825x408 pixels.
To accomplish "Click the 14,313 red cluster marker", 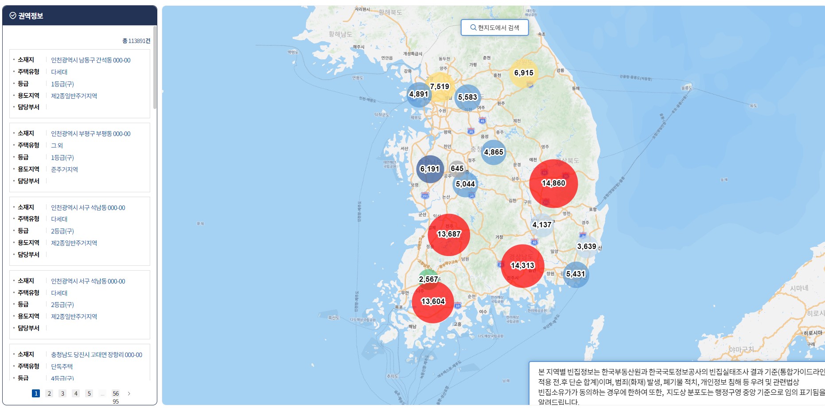I will pos(522,266).
